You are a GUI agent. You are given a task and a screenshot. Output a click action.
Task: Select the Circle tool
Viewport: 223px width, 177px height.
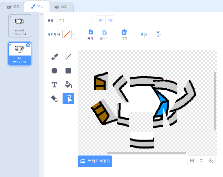click(x=54, y=71)
